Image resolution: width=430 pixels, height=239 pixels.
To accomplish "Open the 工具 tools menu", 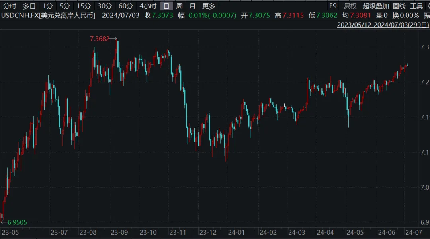I will pos(416,6).
